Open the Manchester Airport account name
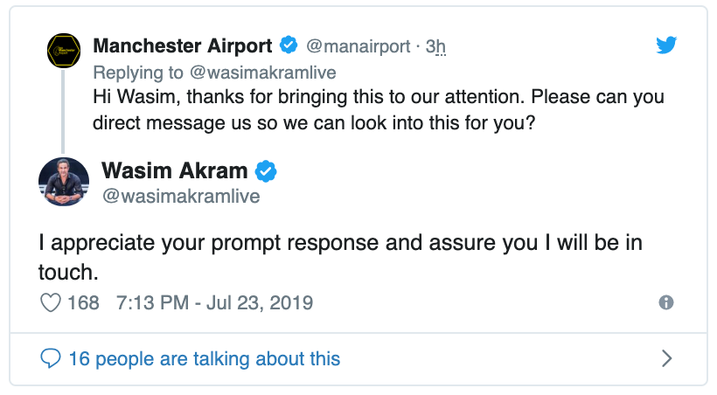 pos(182,45)
